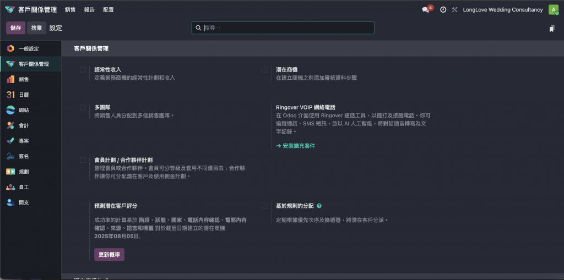This screenshot has width=564, height=280.
Task: Open the 銷售 top menu
Action: coord(70,10)
